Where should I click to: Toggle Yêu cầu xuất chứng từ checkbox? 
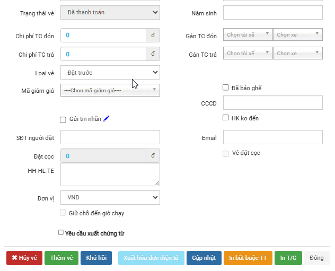61,233
